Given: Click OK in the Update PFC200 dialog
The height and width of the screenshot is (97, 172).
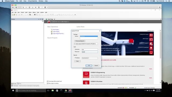Looking at the screenshot, I should 89,65.
